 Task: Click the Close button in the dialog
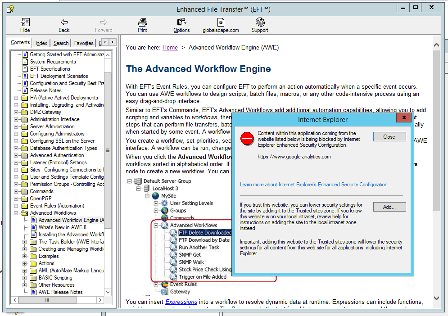(389, 136)
